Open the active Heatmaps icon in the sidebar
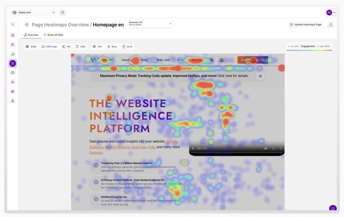Viewport: 344px width, 217px height. click(13, 63)
